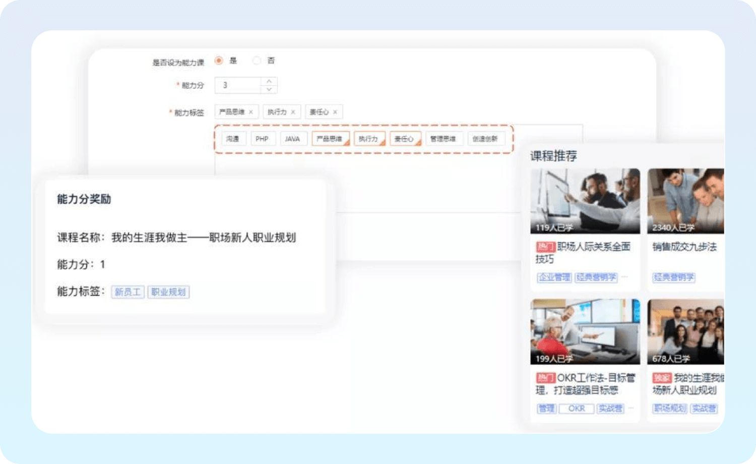The width and height of the screenshot is (756, 464).
Task: Pick the 管理思维 tag option
Action: pyautogui.click(x=443, y=139)
